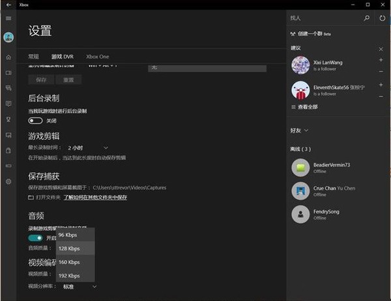Click the captures path C:\Users\sttrevor\Videos\Captures
Image resolution: width=391 pixels, height=301 pixels.
pos(130,188)
